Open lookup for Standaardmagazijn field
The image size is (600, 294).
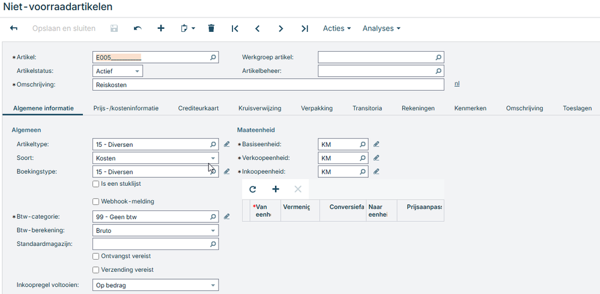point(213,244)
